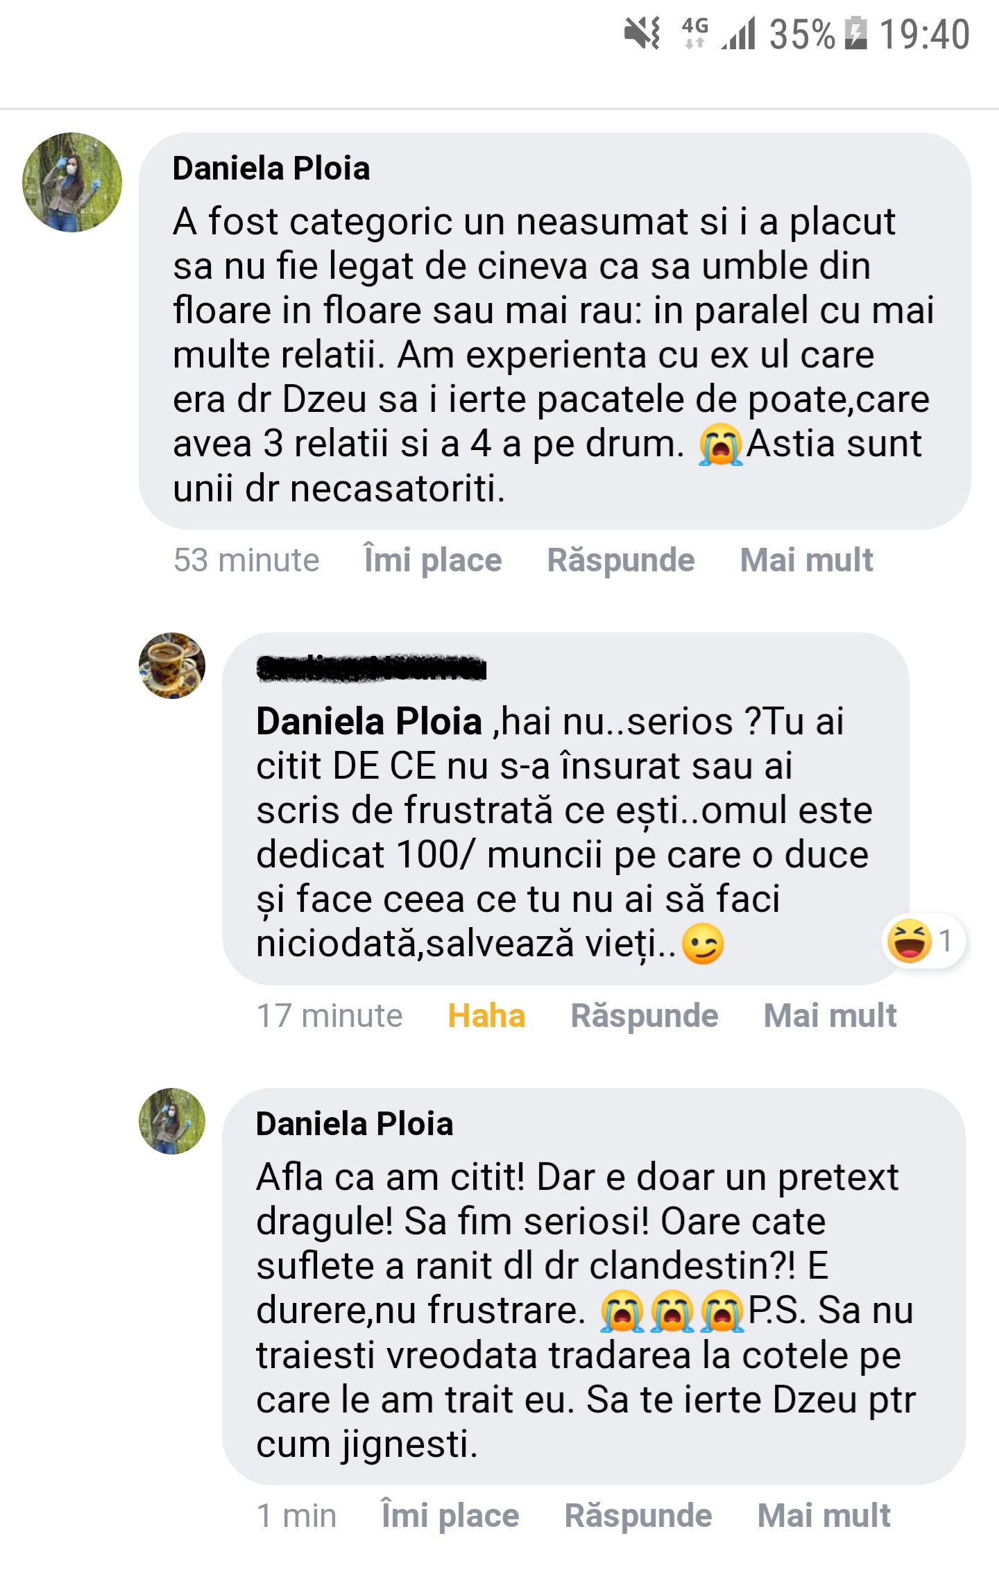
Task: Like the last reply with Îmi place
Action: pos(450,1516)
